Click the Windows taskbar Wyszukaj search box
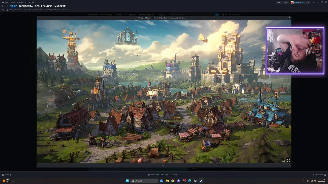328x184 pixels. click(144, 181)
